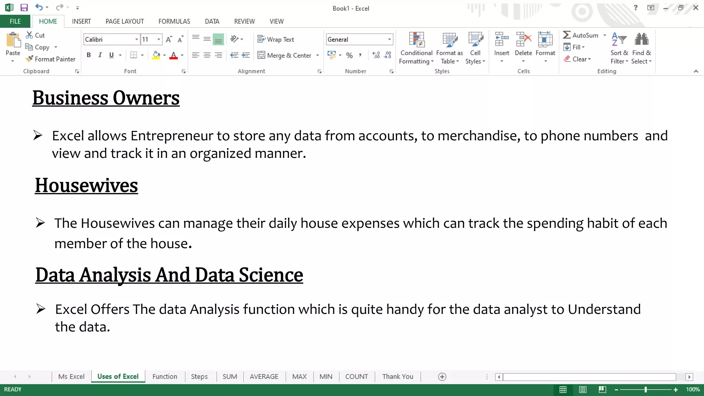Click the zoom slider handle
704x396 pixels.
[646, 389]
